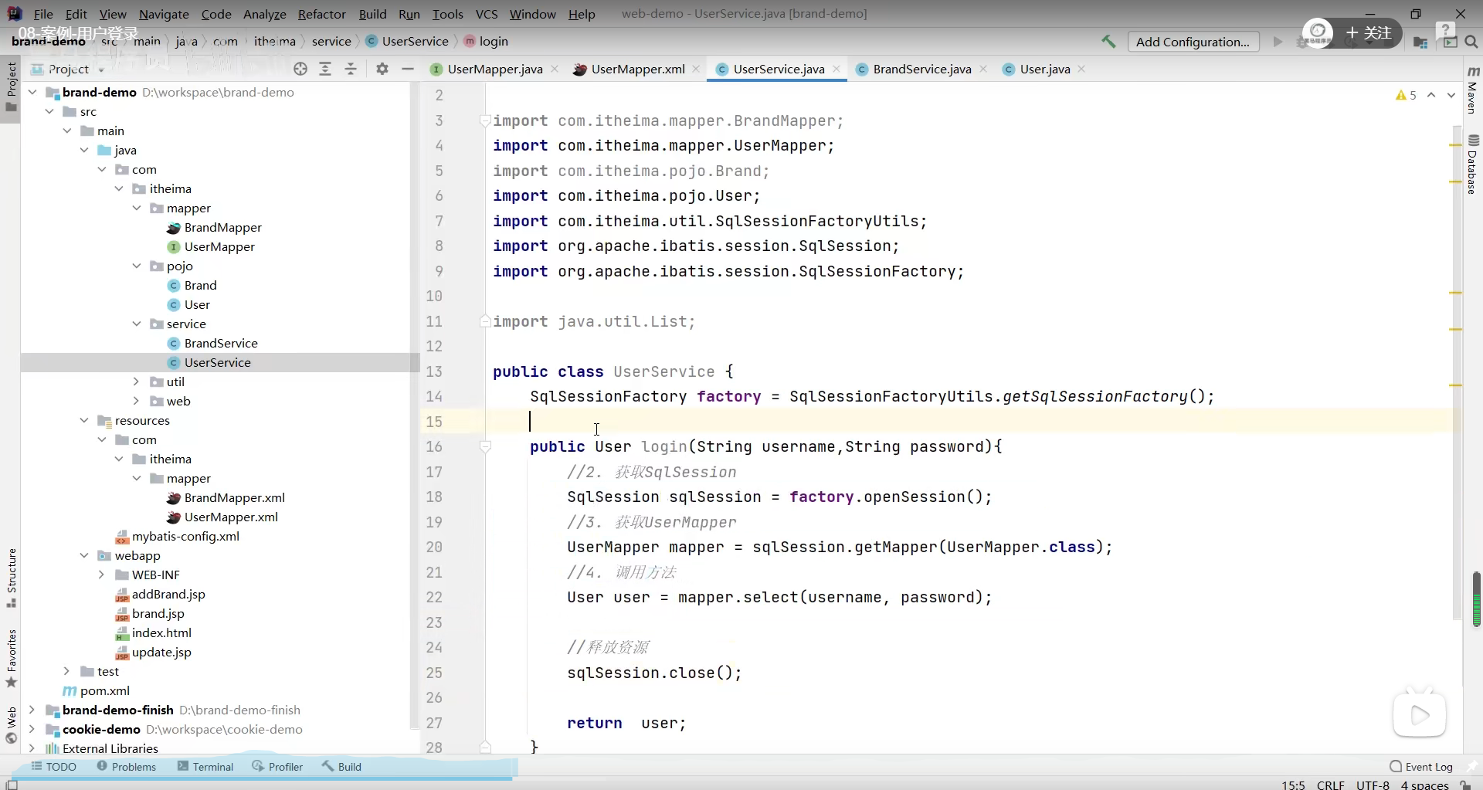
Task: Open the Event Log
Action: click(1421, 767)
